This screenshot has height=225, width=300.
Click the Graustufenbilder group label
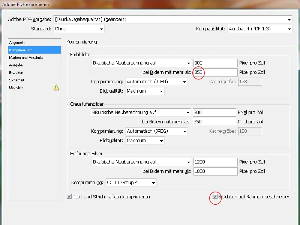(87, 104)
